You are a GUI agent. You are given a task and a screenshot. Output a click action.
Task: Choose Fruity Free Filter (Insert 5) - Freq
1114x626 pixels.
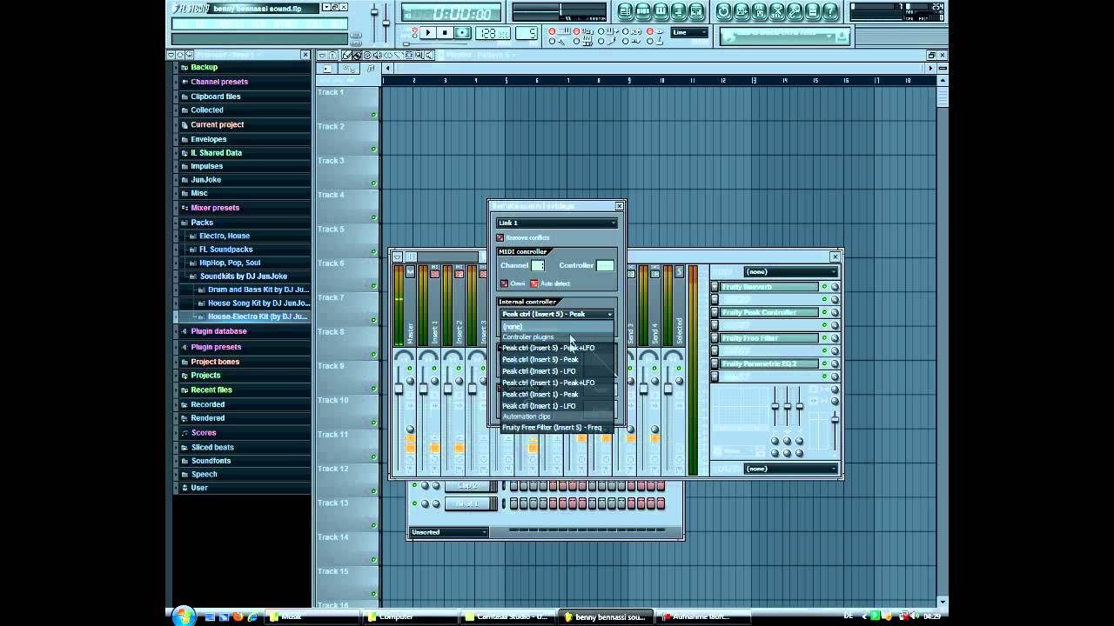point(557,428)
